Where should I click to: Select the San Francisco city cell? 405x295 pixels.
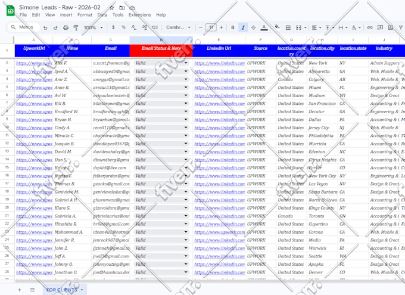pos(322,104)
